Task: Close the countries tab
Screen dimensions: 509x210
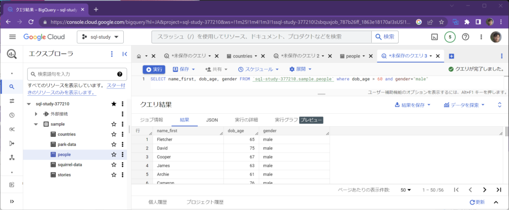Action: pyautogui.click(x=263, y=56)
